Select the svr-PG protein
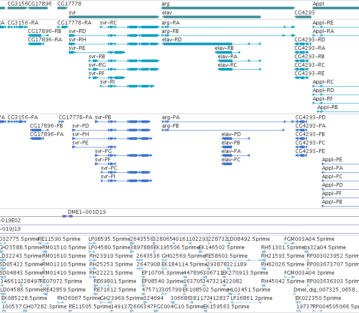This screenshot has width=359, height=313. [x=124, y=155]
